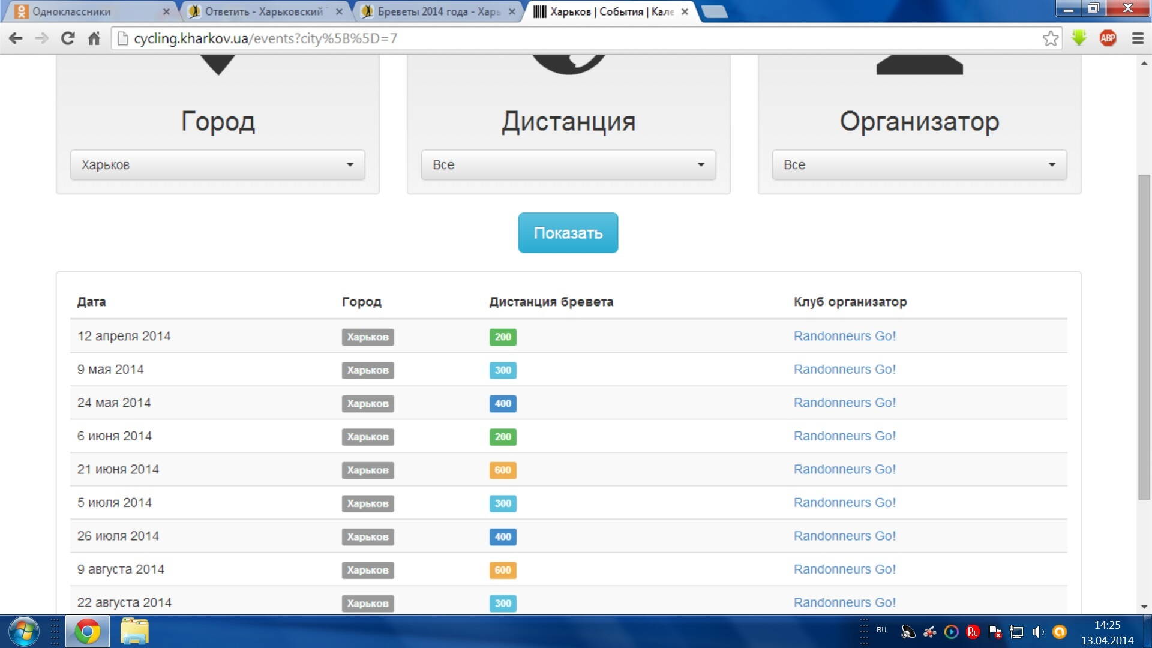Click the Adblock Plus extension icon
1152x648 pixels.
(1108, 38)
